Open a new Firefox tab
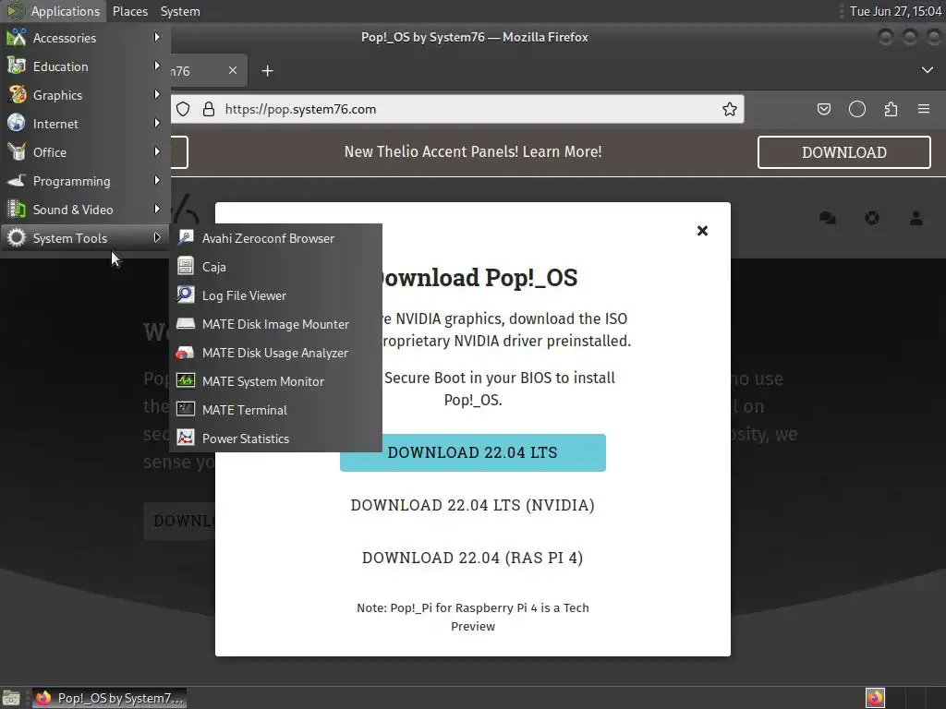Image resolution: width=946 pixels, height=709 pixels. [267, 71]
